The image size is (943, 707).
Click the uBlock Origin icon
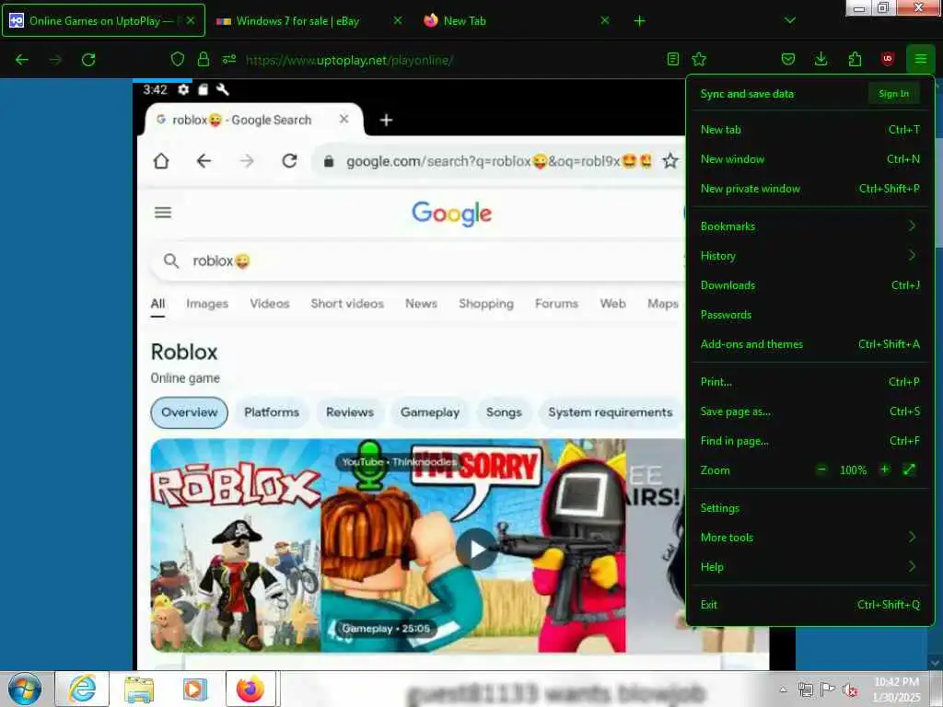887,59
